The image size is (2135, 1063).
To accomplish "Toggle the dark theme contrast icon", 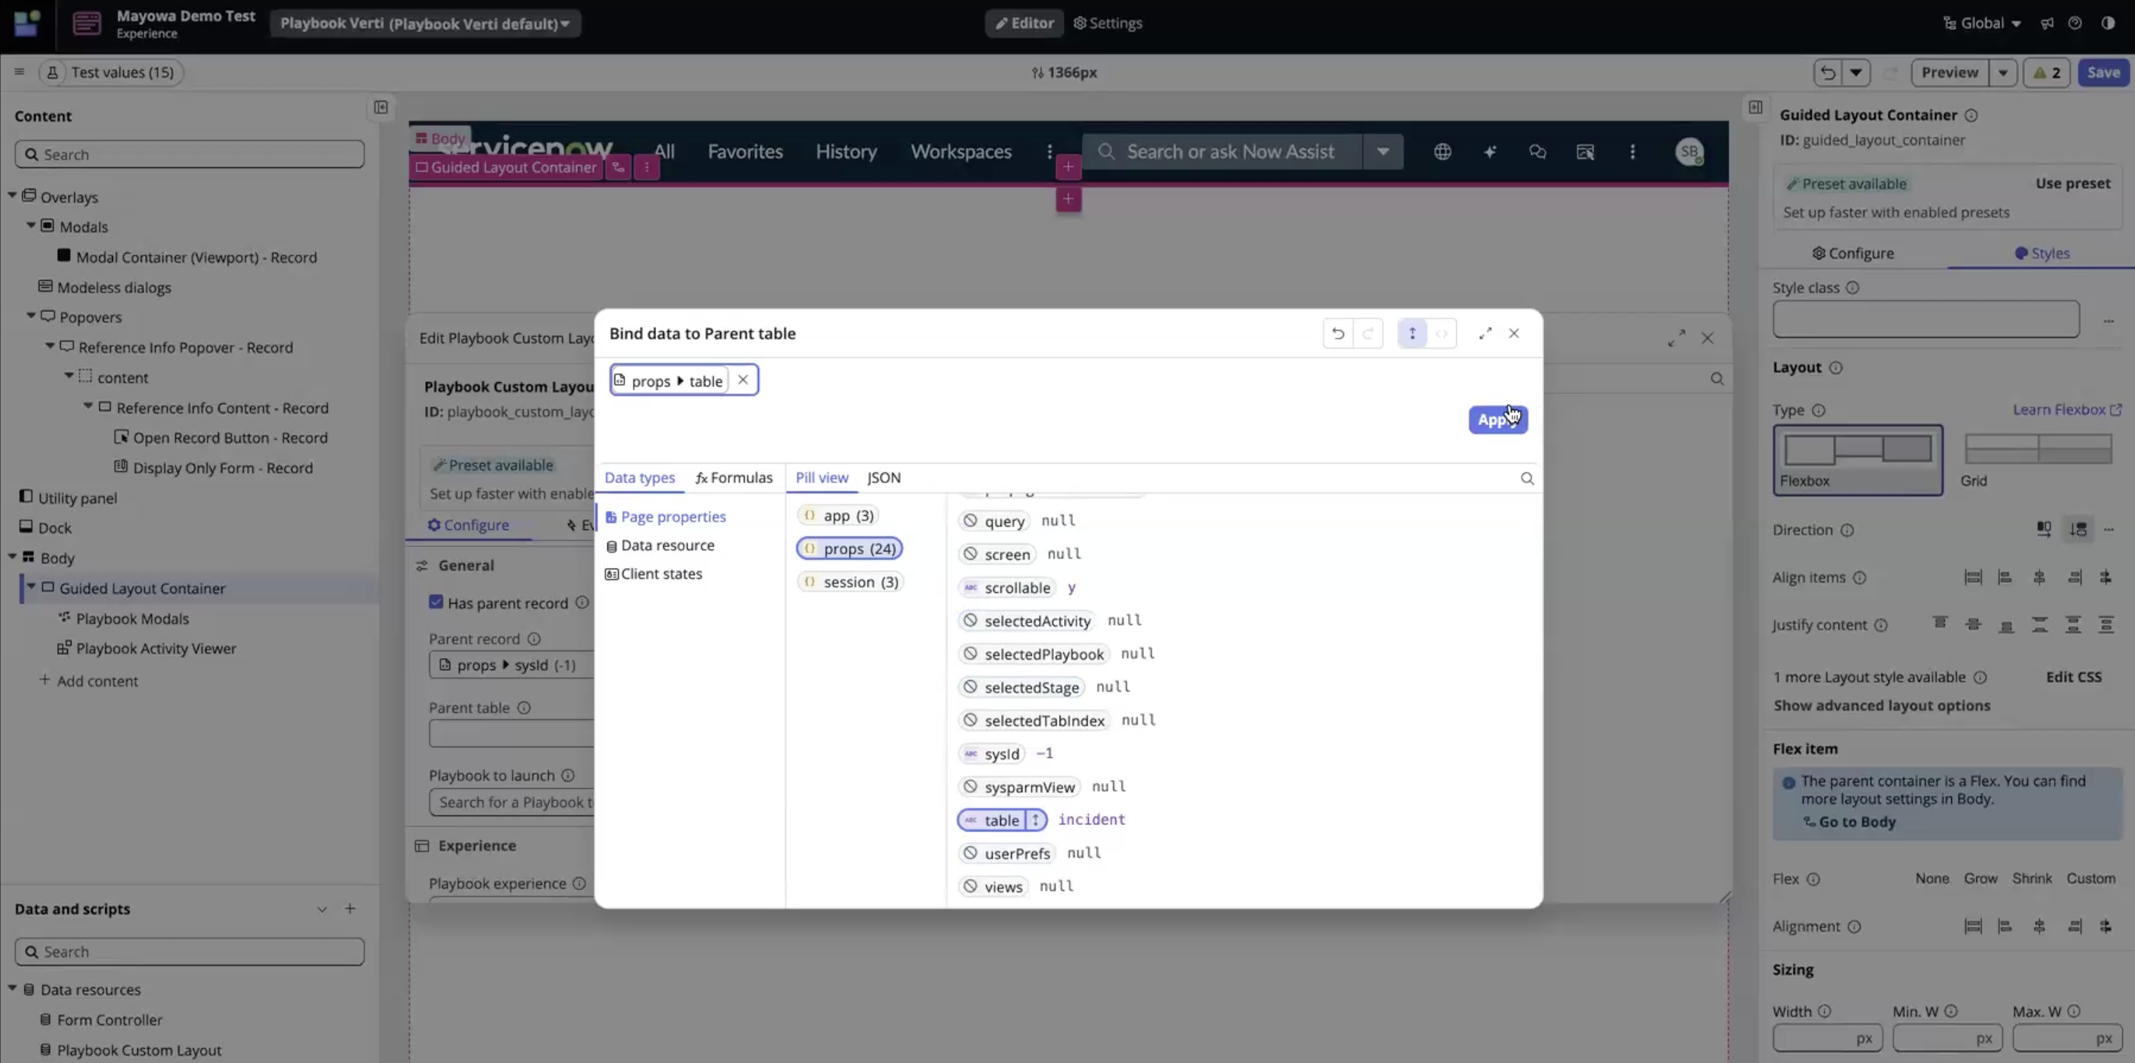I will [2108, 23].
